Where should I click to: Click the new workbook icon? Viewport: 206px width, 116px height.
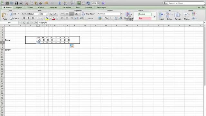click(2, 3)
